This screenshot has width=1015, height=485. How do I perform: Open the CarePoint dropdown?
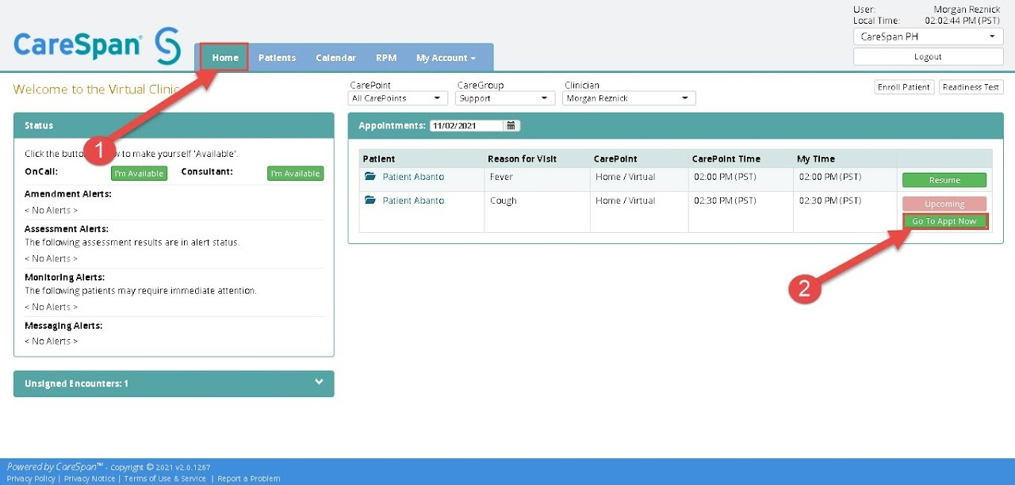[398, 98]
